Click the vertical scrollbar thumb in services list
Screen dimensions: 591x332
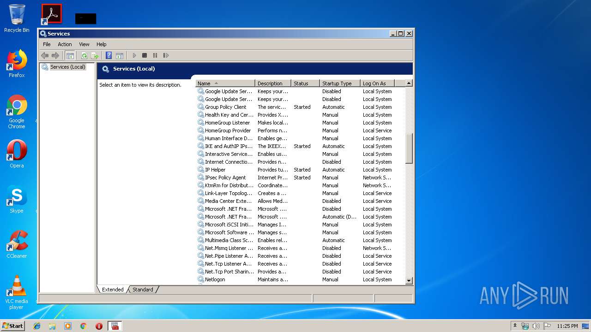409,148
